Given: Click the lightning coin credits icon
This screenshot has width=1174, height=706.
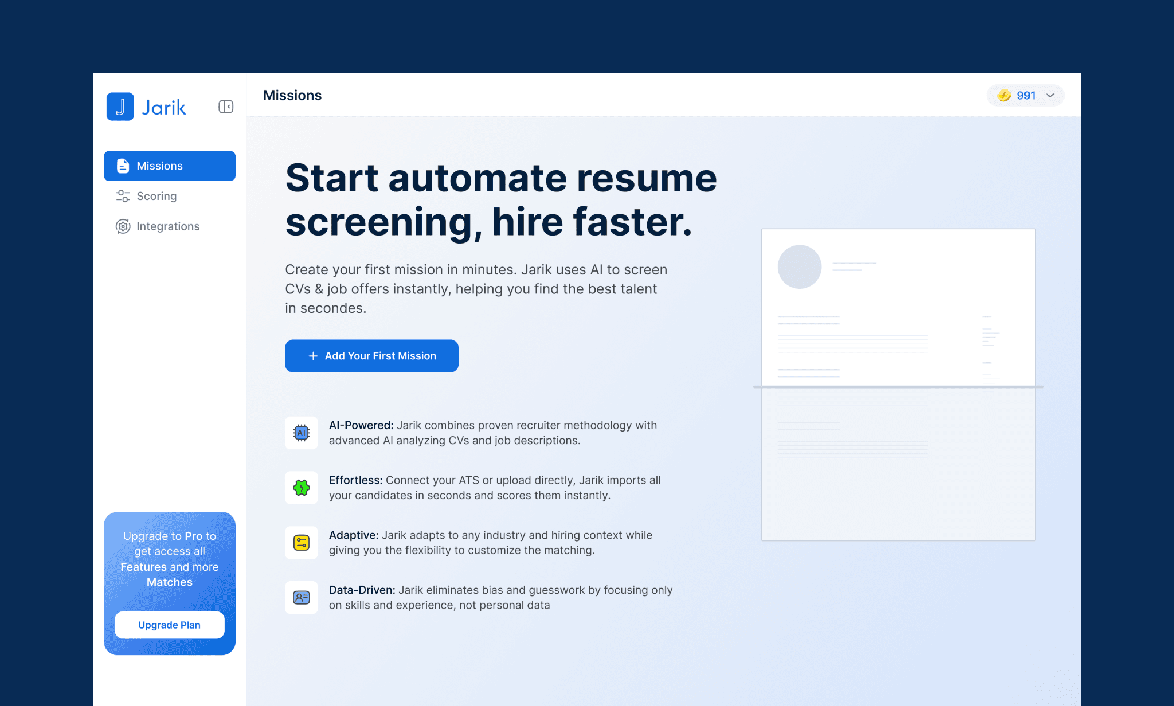Looking at the screenshot, I should tap(1004, 96).
